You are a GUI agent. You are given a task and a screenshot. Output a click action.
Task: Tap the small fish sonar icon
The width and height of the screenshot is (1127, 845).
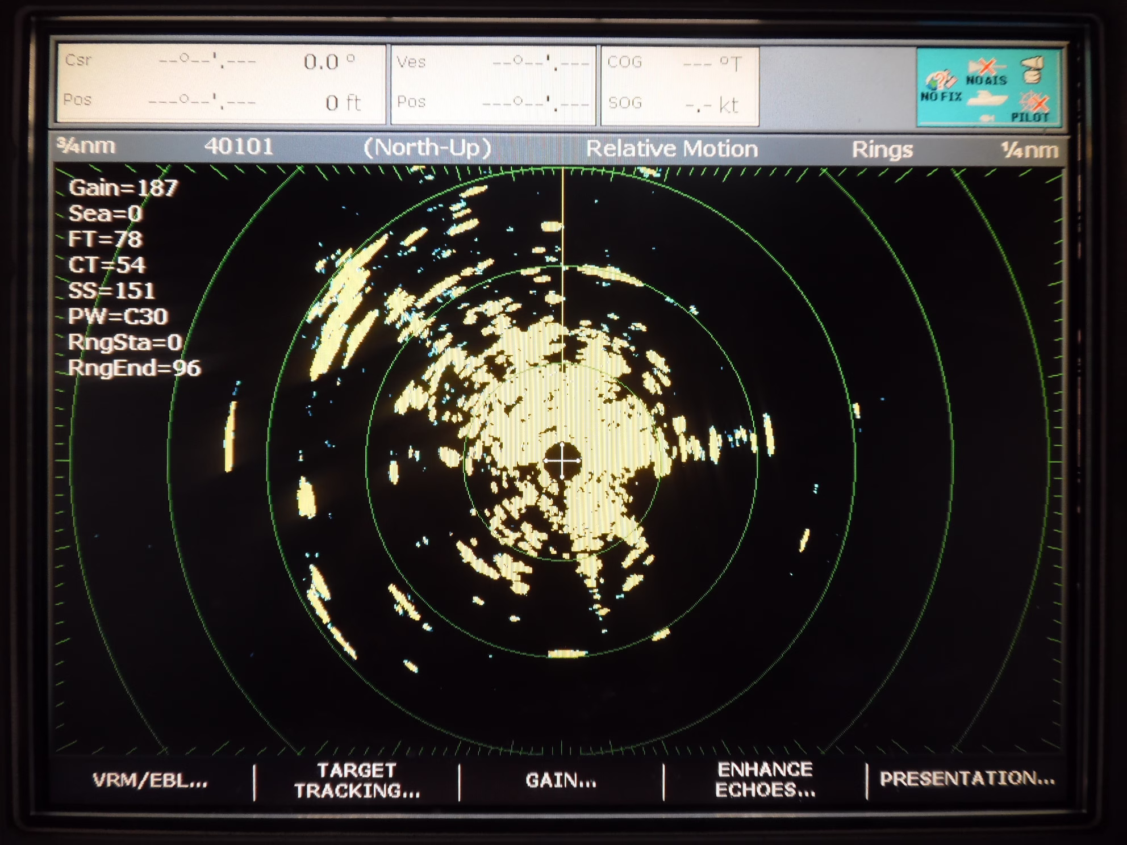tap(987, 118)
